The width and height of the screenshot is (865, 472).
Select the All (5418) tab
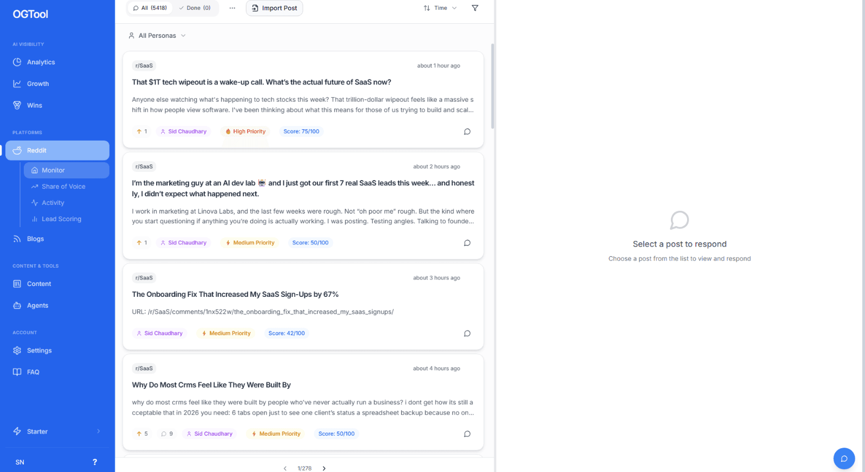(x=150, y=8)
